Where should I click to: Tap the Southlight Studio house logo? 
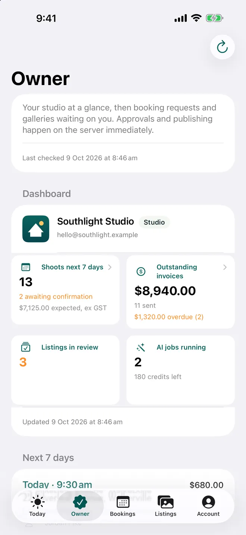click(x=36, y=229)
